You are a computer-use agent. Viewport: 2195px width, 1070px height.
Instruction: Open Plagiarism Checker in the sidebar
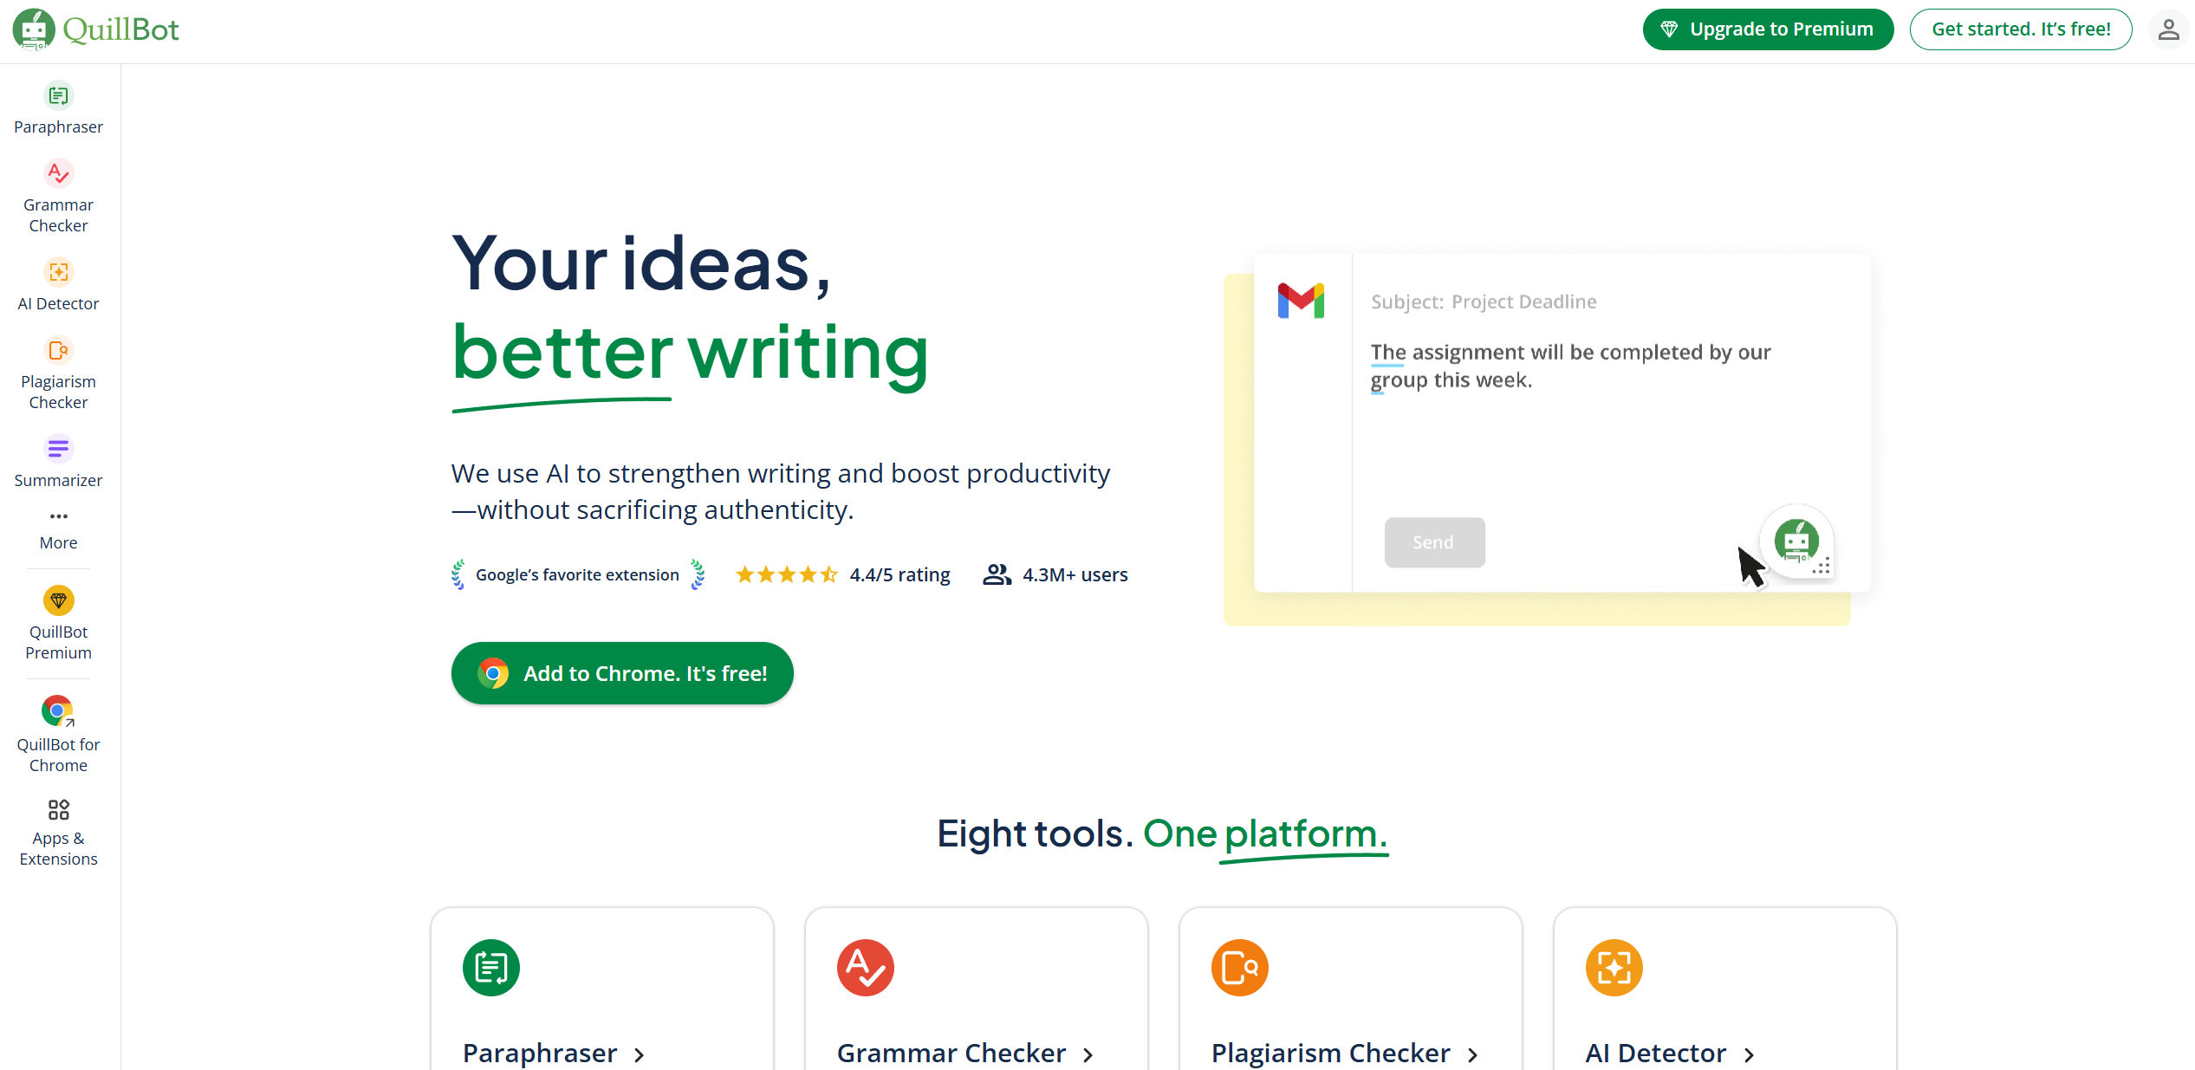(58, 351)
